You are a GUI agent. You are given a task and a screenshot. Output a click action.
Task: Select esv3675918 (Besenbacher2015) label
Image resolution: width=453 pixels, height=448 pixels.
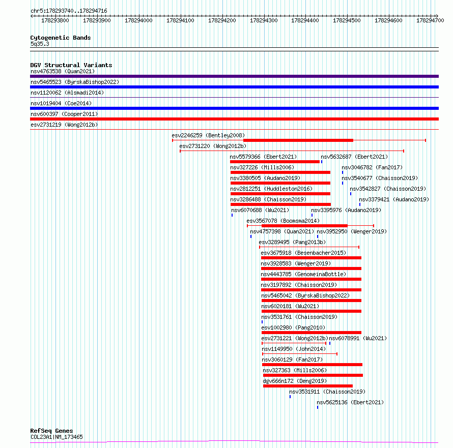[x=303, y=253]
